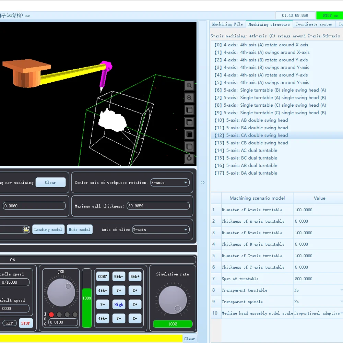Click the Loading model button
343x343 pixels.
tap(48, 229)
